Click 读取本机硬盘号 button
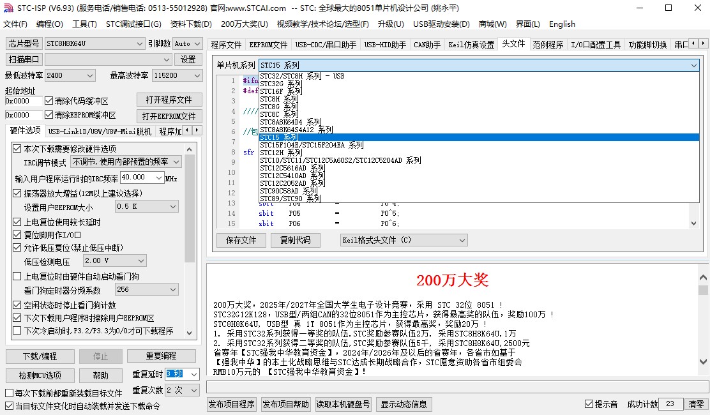This screenshot has width=710, height=415. coord(344,404)
